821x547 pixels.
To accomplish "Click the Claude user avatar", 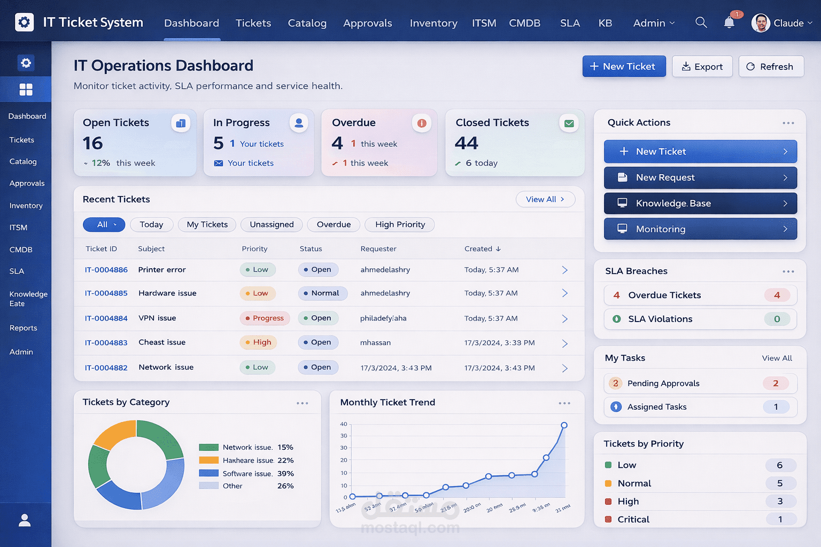I will tap(761, 23).
